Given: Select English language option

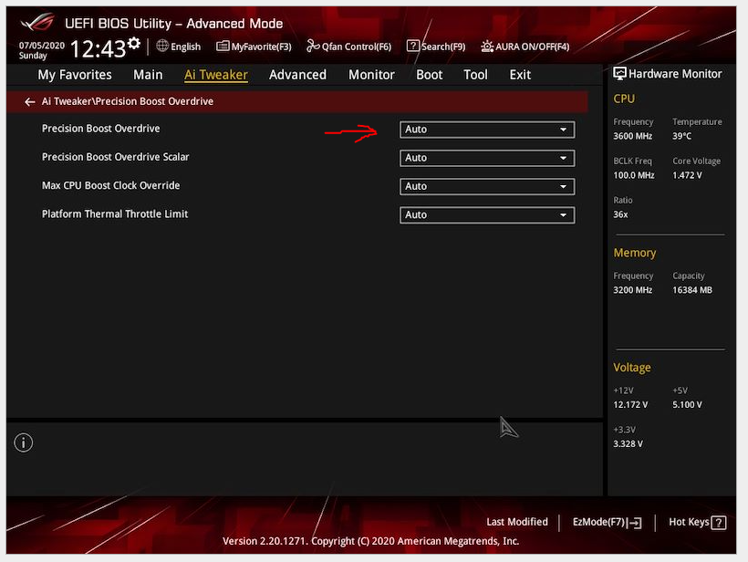Looking at the screenshot, I should point(185,47).
